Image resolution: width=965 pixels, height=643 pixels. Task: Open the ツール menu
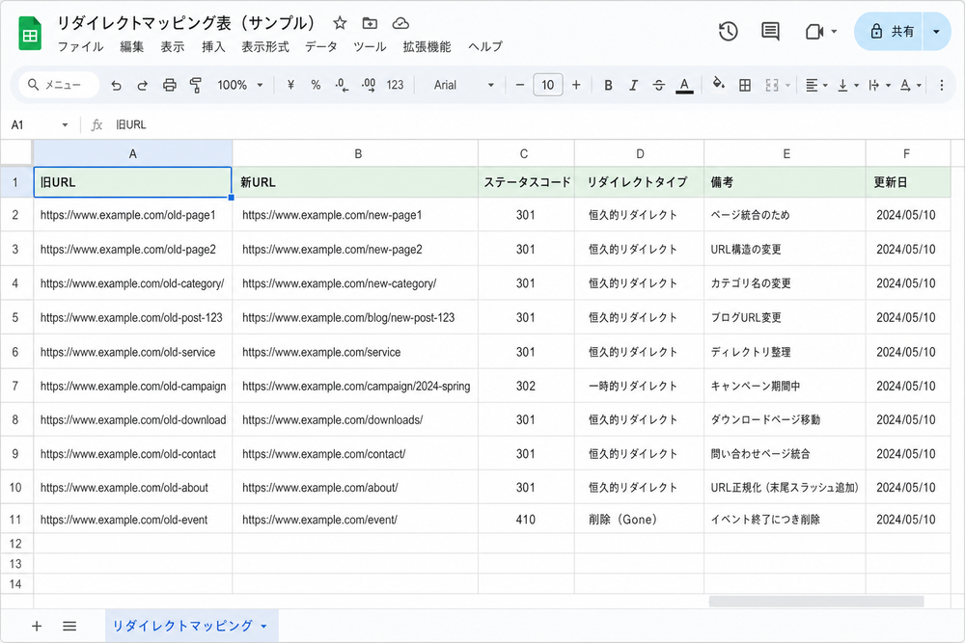tap(370, 46)
